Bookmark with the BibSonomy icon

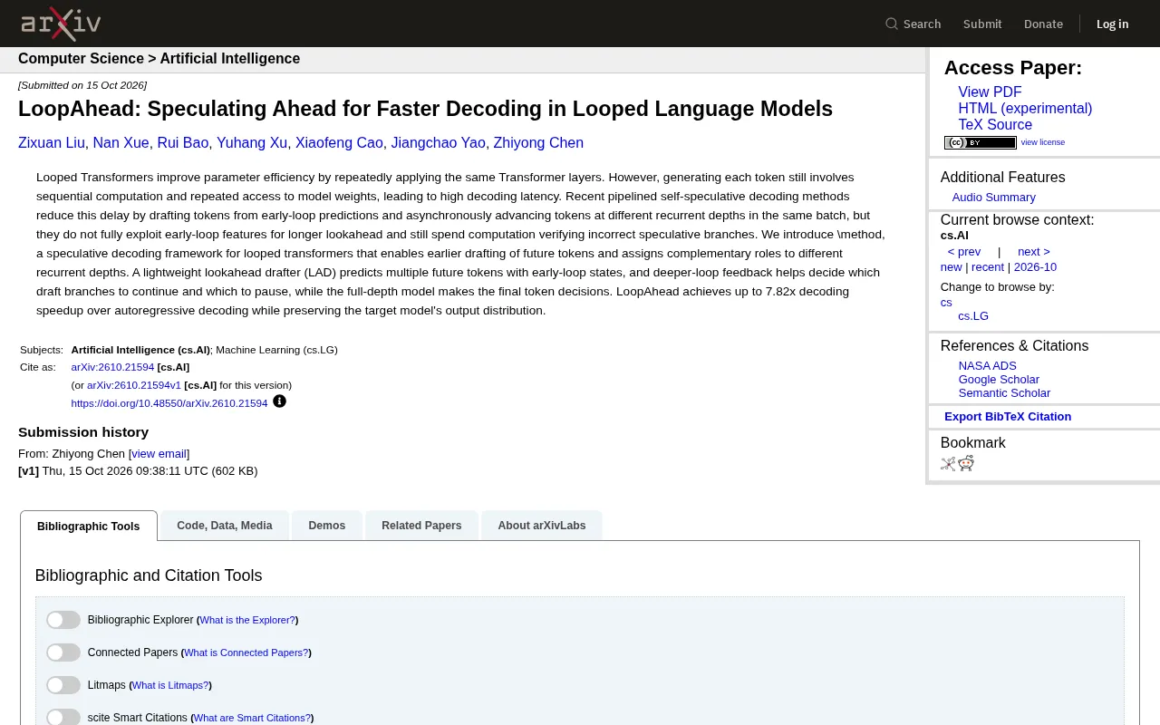point(948,464)
